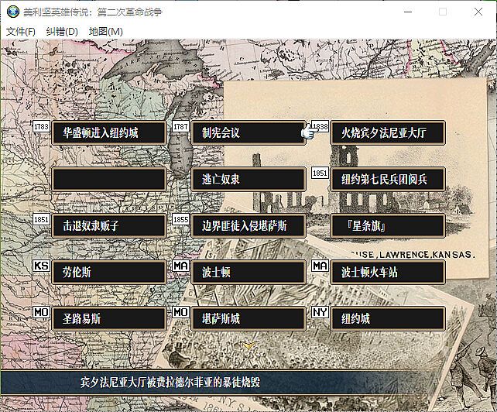
Task: Click the blank entry button
Action: [x=109, y=179]
